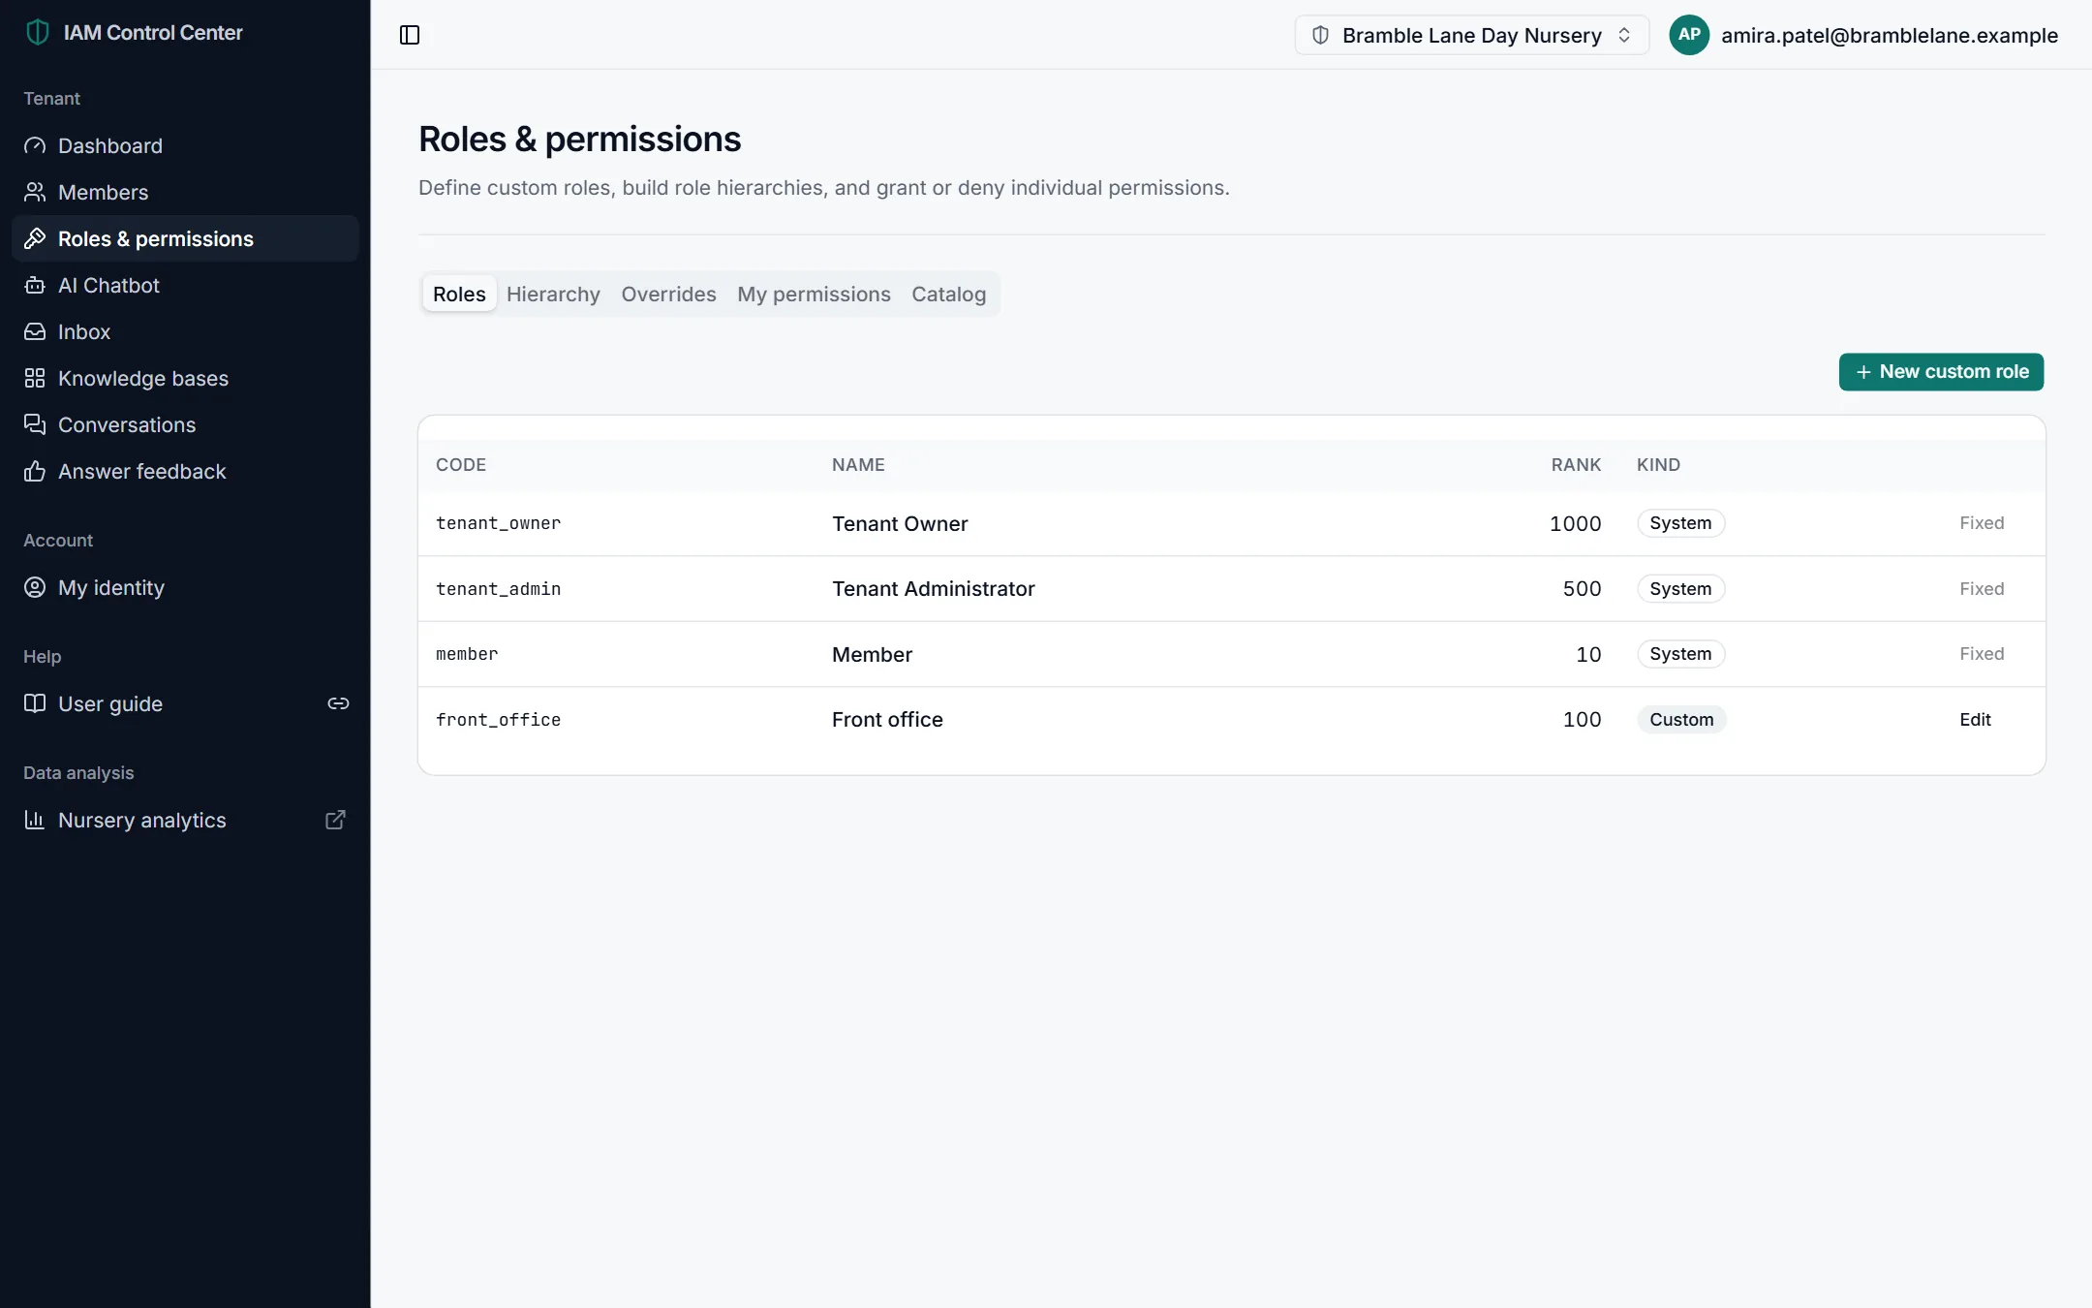Open Conversations in the sidebar

tap(185, 424)
